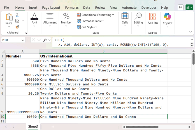Add a new sheet with plus
Viewport: 195px width, 130px height.
pos(53,127)
